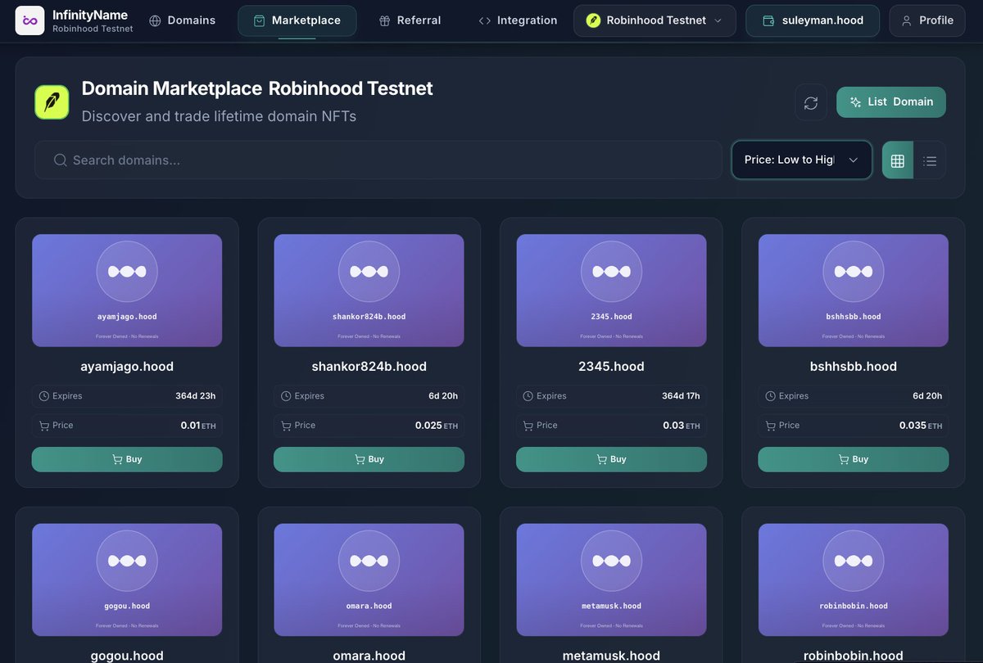The height and width of the screenshot is (663, 983).
Task: Click the clock icon in ayamjago.hood Expires row
Action: click(44, 396)
